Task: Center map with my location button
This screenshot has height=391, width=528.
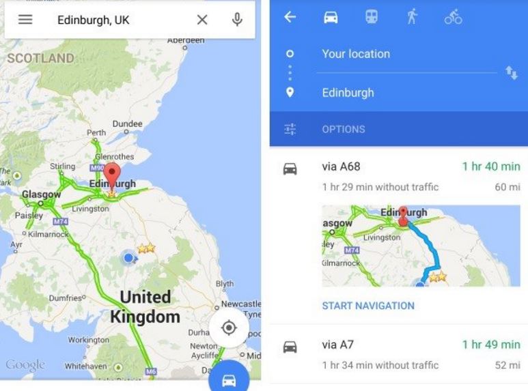Action: point(229,328)
